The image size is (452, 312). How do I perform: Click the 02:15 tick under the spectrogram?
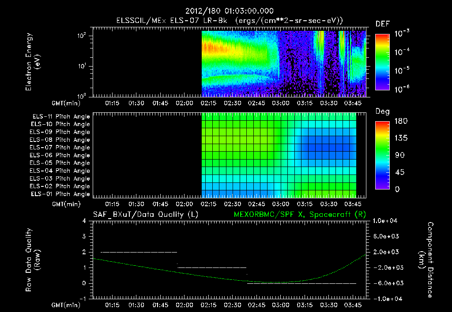(208, 103)
